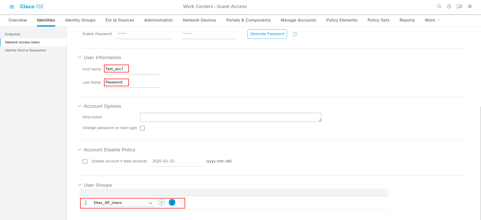Click the Generate Password button
This screenshot has width=481, height=220.
tap(267, 34)
